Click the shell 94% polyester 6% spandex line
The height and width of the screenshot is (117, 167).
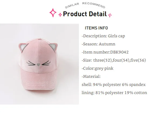(x=114, y=85)
